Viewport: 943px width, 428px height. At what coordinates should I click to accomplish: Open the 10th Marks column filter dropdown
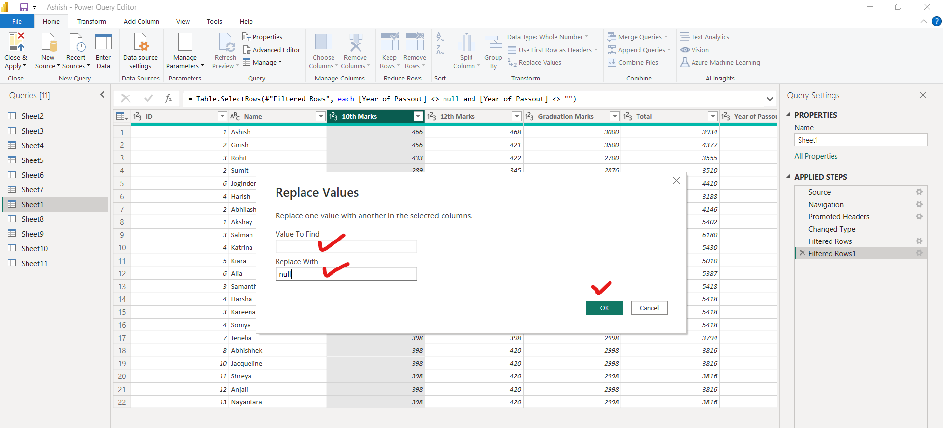[418, 116]
